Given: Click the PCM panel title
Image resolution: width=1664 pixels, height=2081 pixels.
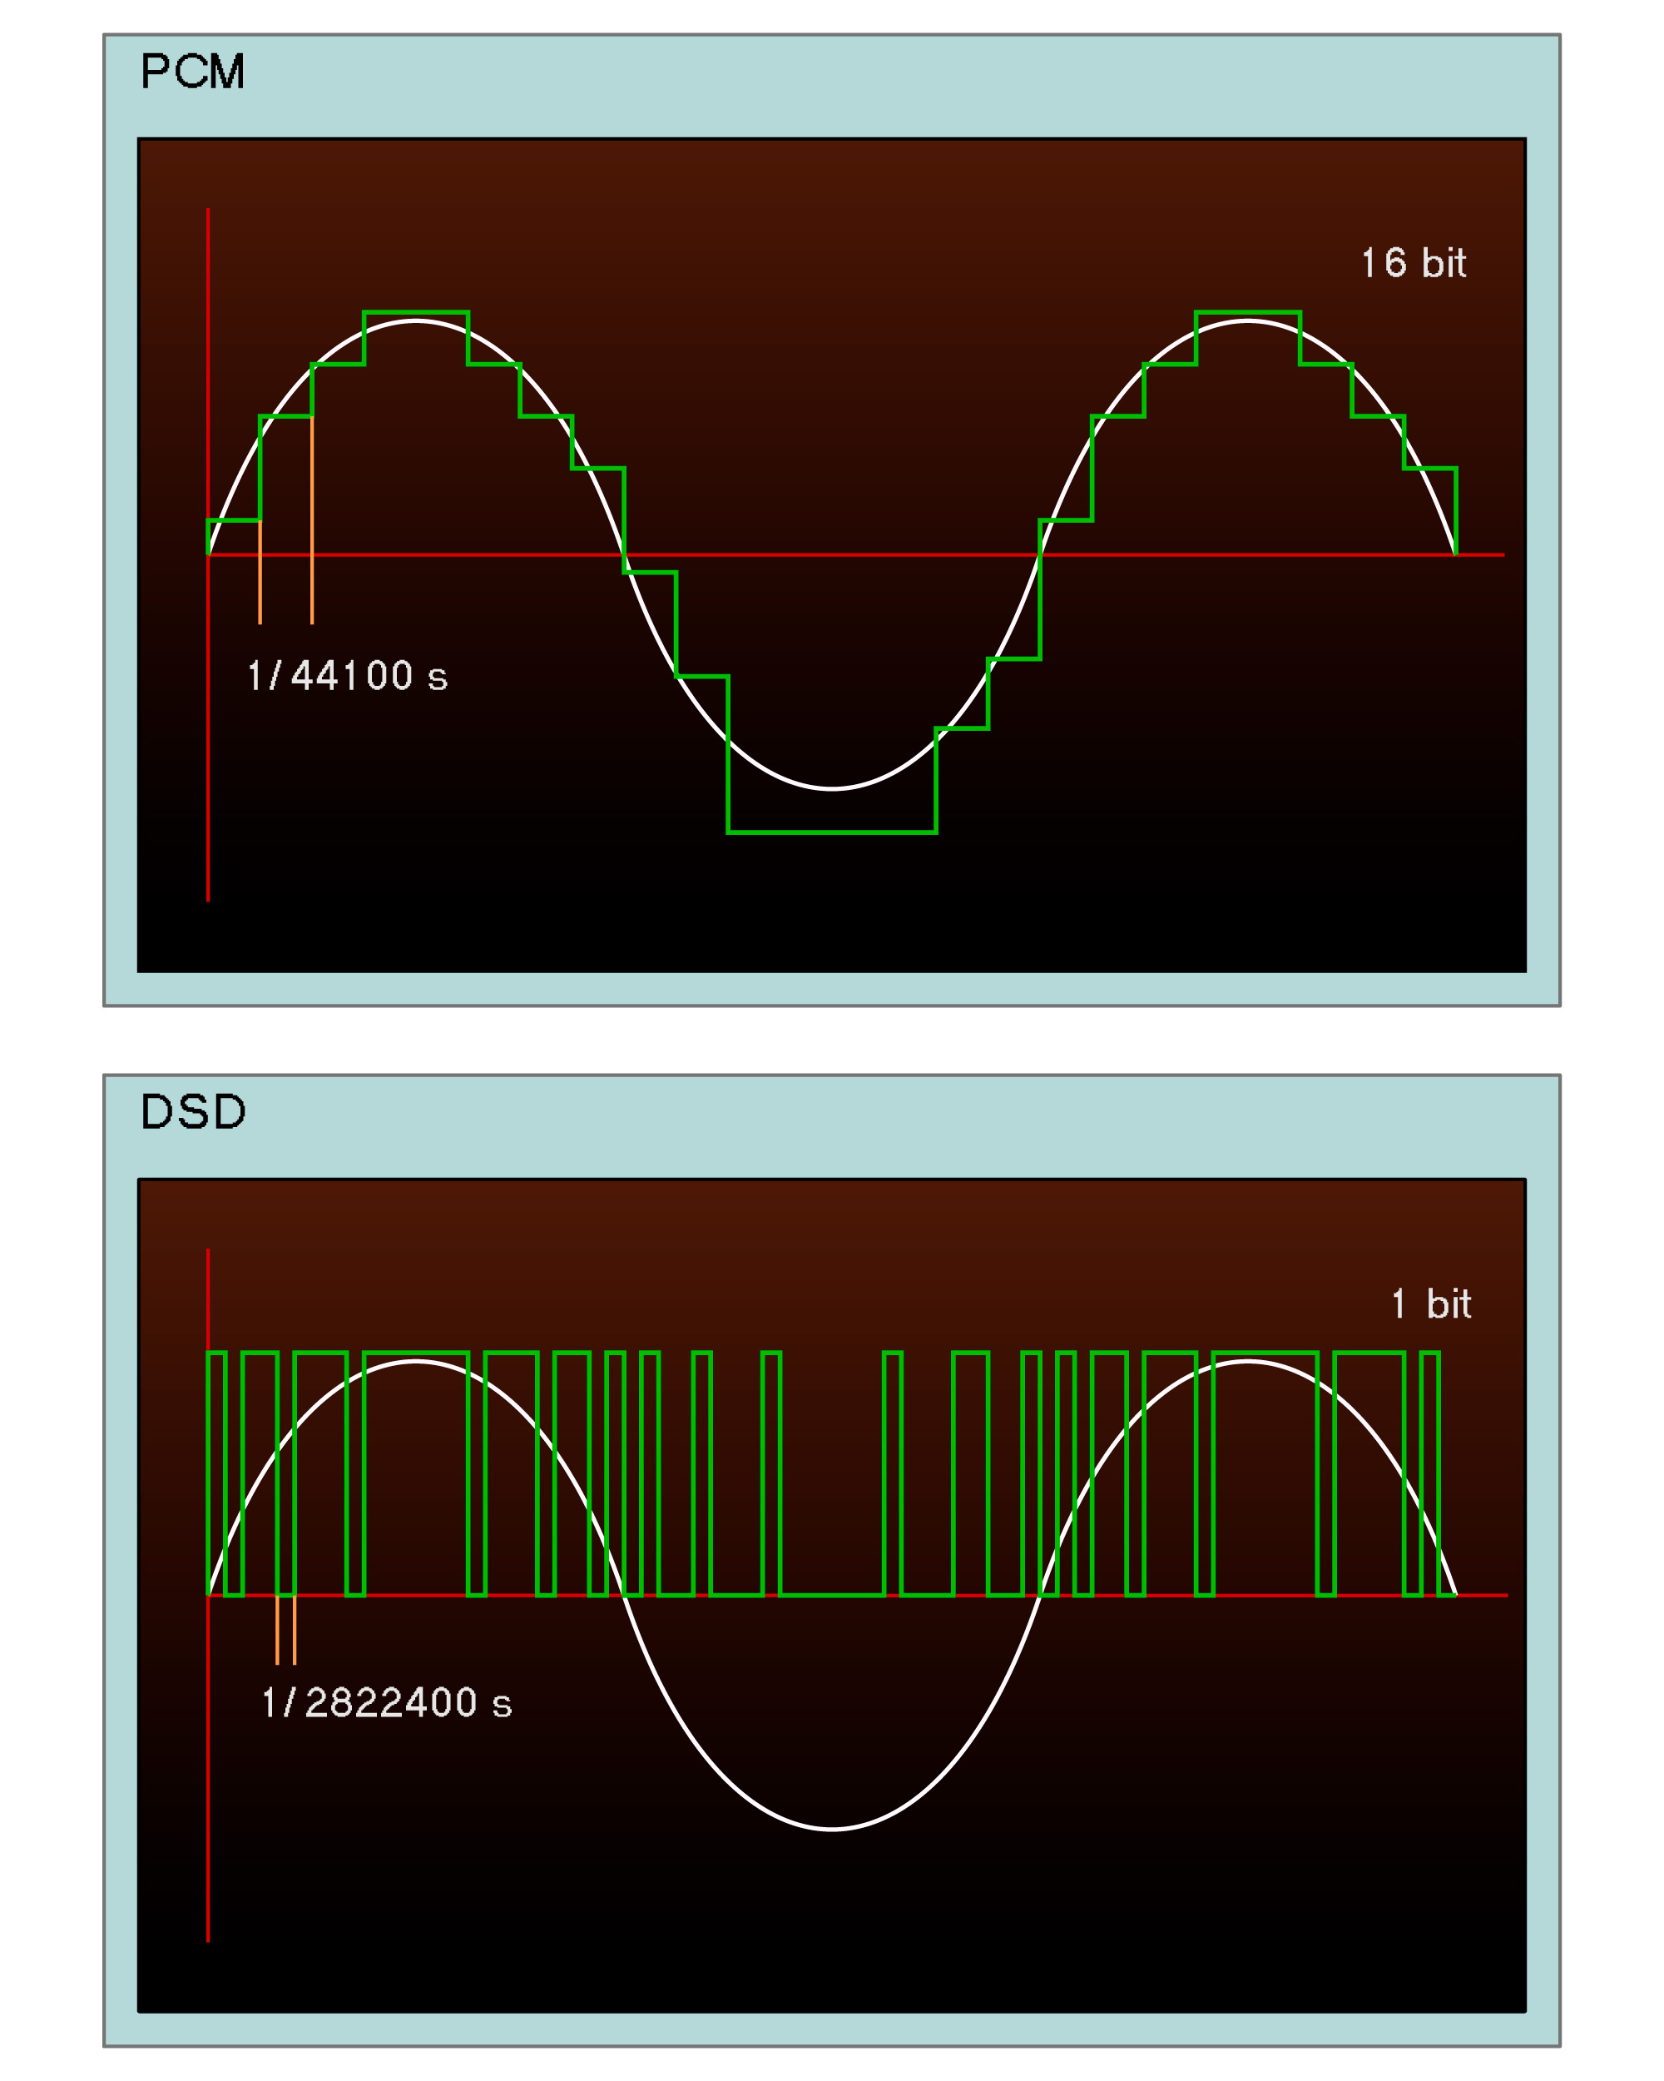Looking at the screenshot, I should [192, 72].
